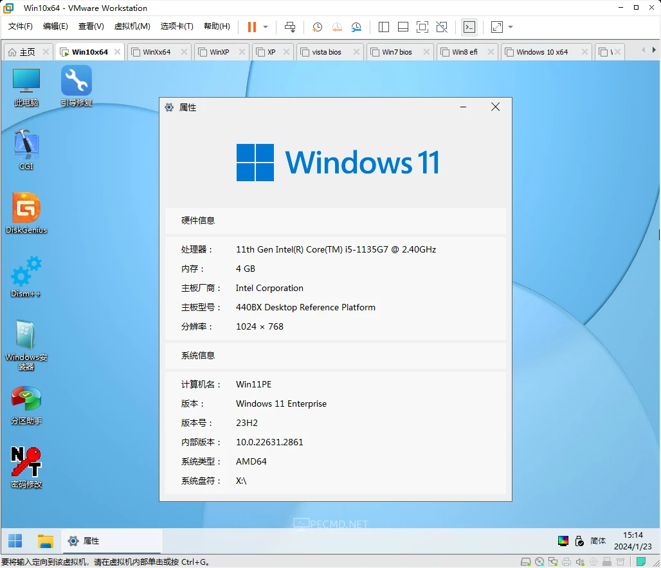The image size is (661, 568).
Task: Click the sound card status icon
Action: (580, 562)
